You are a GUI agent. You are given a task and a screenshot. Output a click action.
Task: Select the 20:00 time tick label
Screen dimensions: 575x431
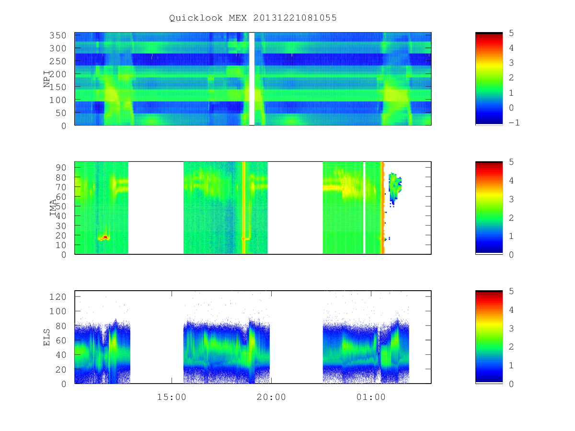271,397
